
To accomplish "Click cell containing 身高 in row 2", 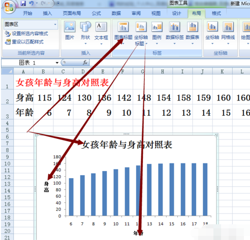I will click(x=23, y=97).
